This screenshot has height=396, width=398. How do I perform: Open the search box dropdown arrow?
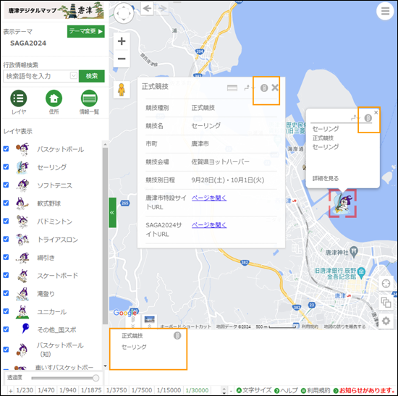(x=74, y=76)
